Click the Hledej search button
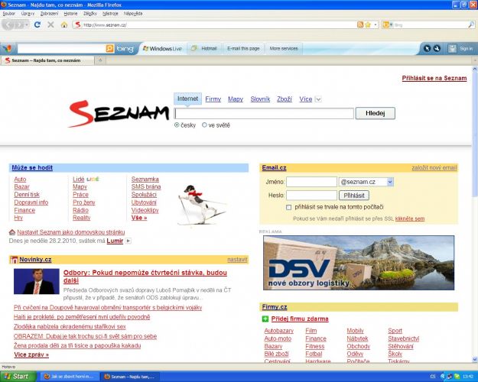The image size is (478, 382). click(x=376, y=113)
